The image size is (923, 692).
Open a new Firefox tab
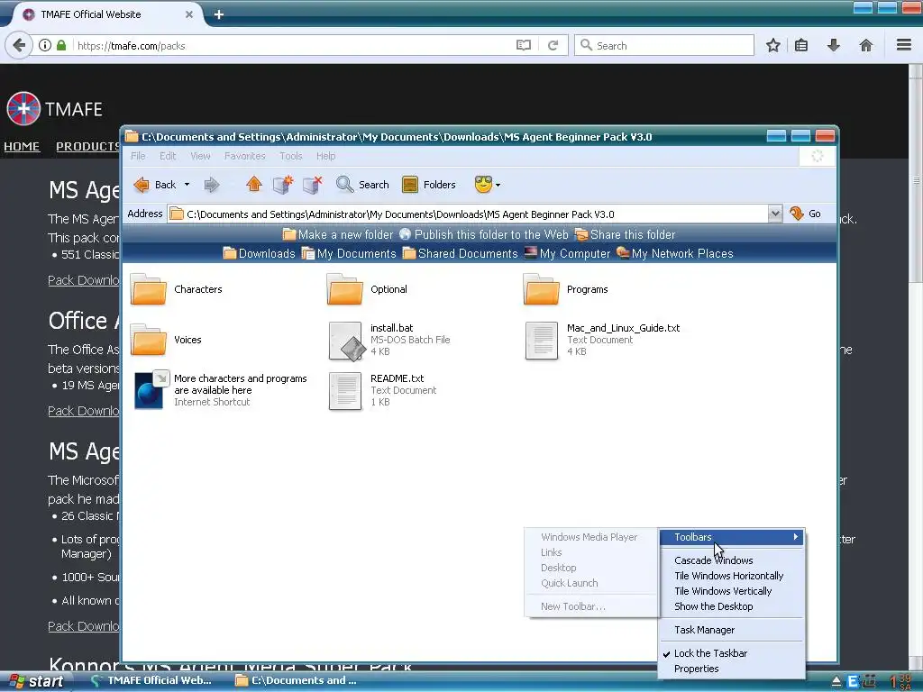[x=219, y=14]
